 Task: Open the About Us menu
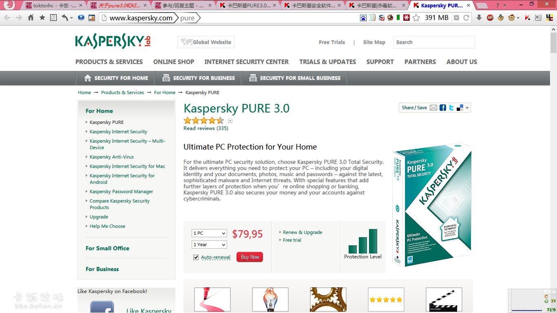(x=462, y=62)
